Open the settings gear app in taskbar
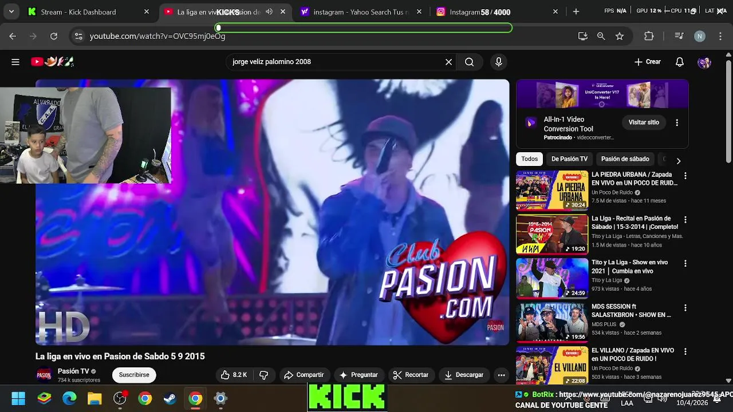This screenshot has height=412, width=733. [x=220, y=398]
